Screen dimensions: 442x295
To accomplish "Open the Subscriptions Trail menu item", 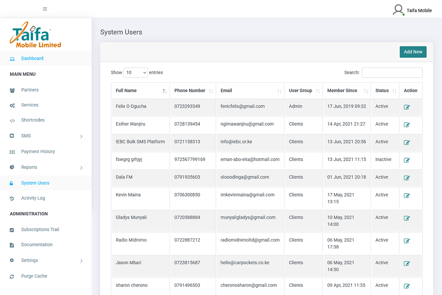I will pos(39,229).
